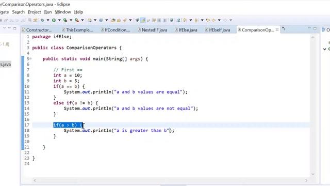Click the Coverage run icon in toolbar

click(x=65, y=20)
